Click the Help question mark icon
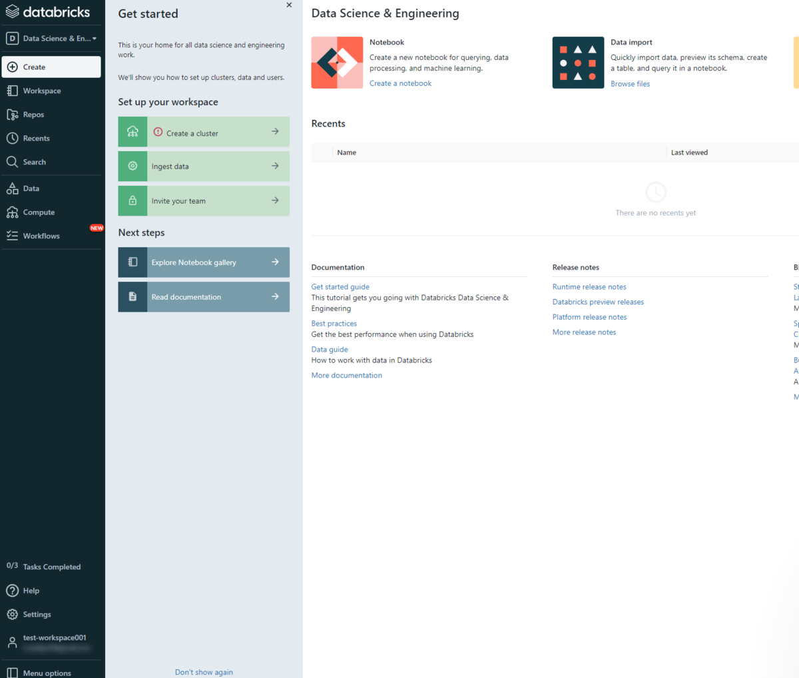 (x=12, y=591)
